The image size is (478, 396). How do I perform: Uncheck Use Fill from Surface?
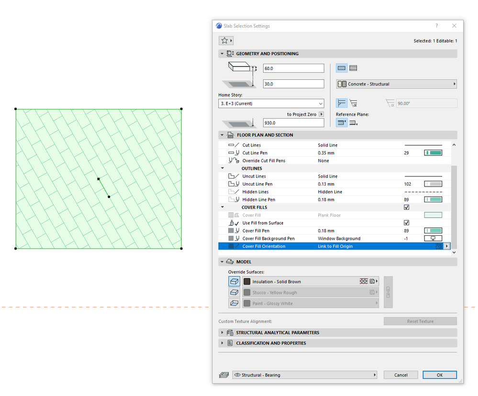pyautogui.click(x=407, y=222)
